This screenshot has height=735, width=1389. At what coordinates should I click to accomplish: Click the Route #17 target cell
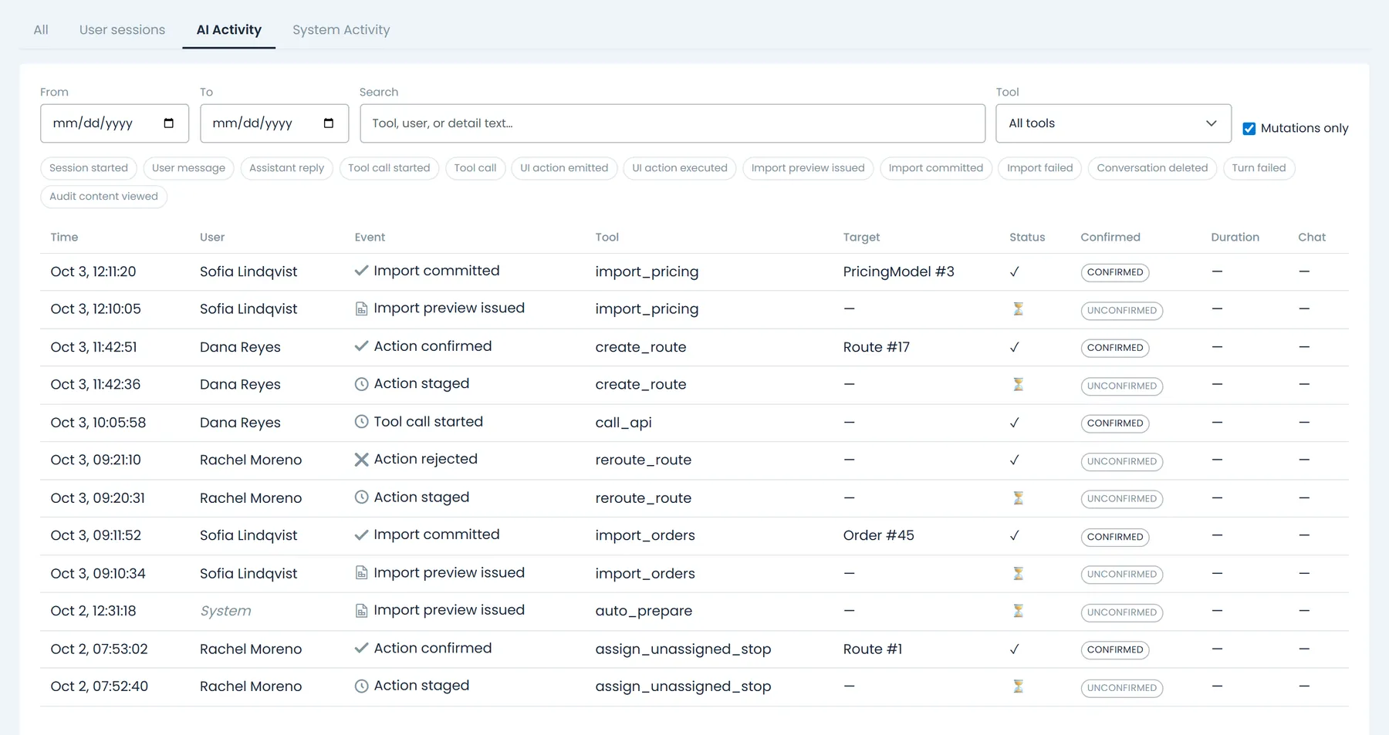(x=876, y=347)
